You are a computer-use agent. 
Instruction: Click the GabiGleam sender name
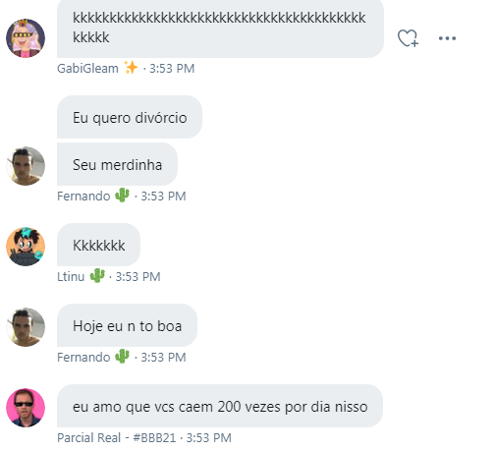(x=87, y=69)
